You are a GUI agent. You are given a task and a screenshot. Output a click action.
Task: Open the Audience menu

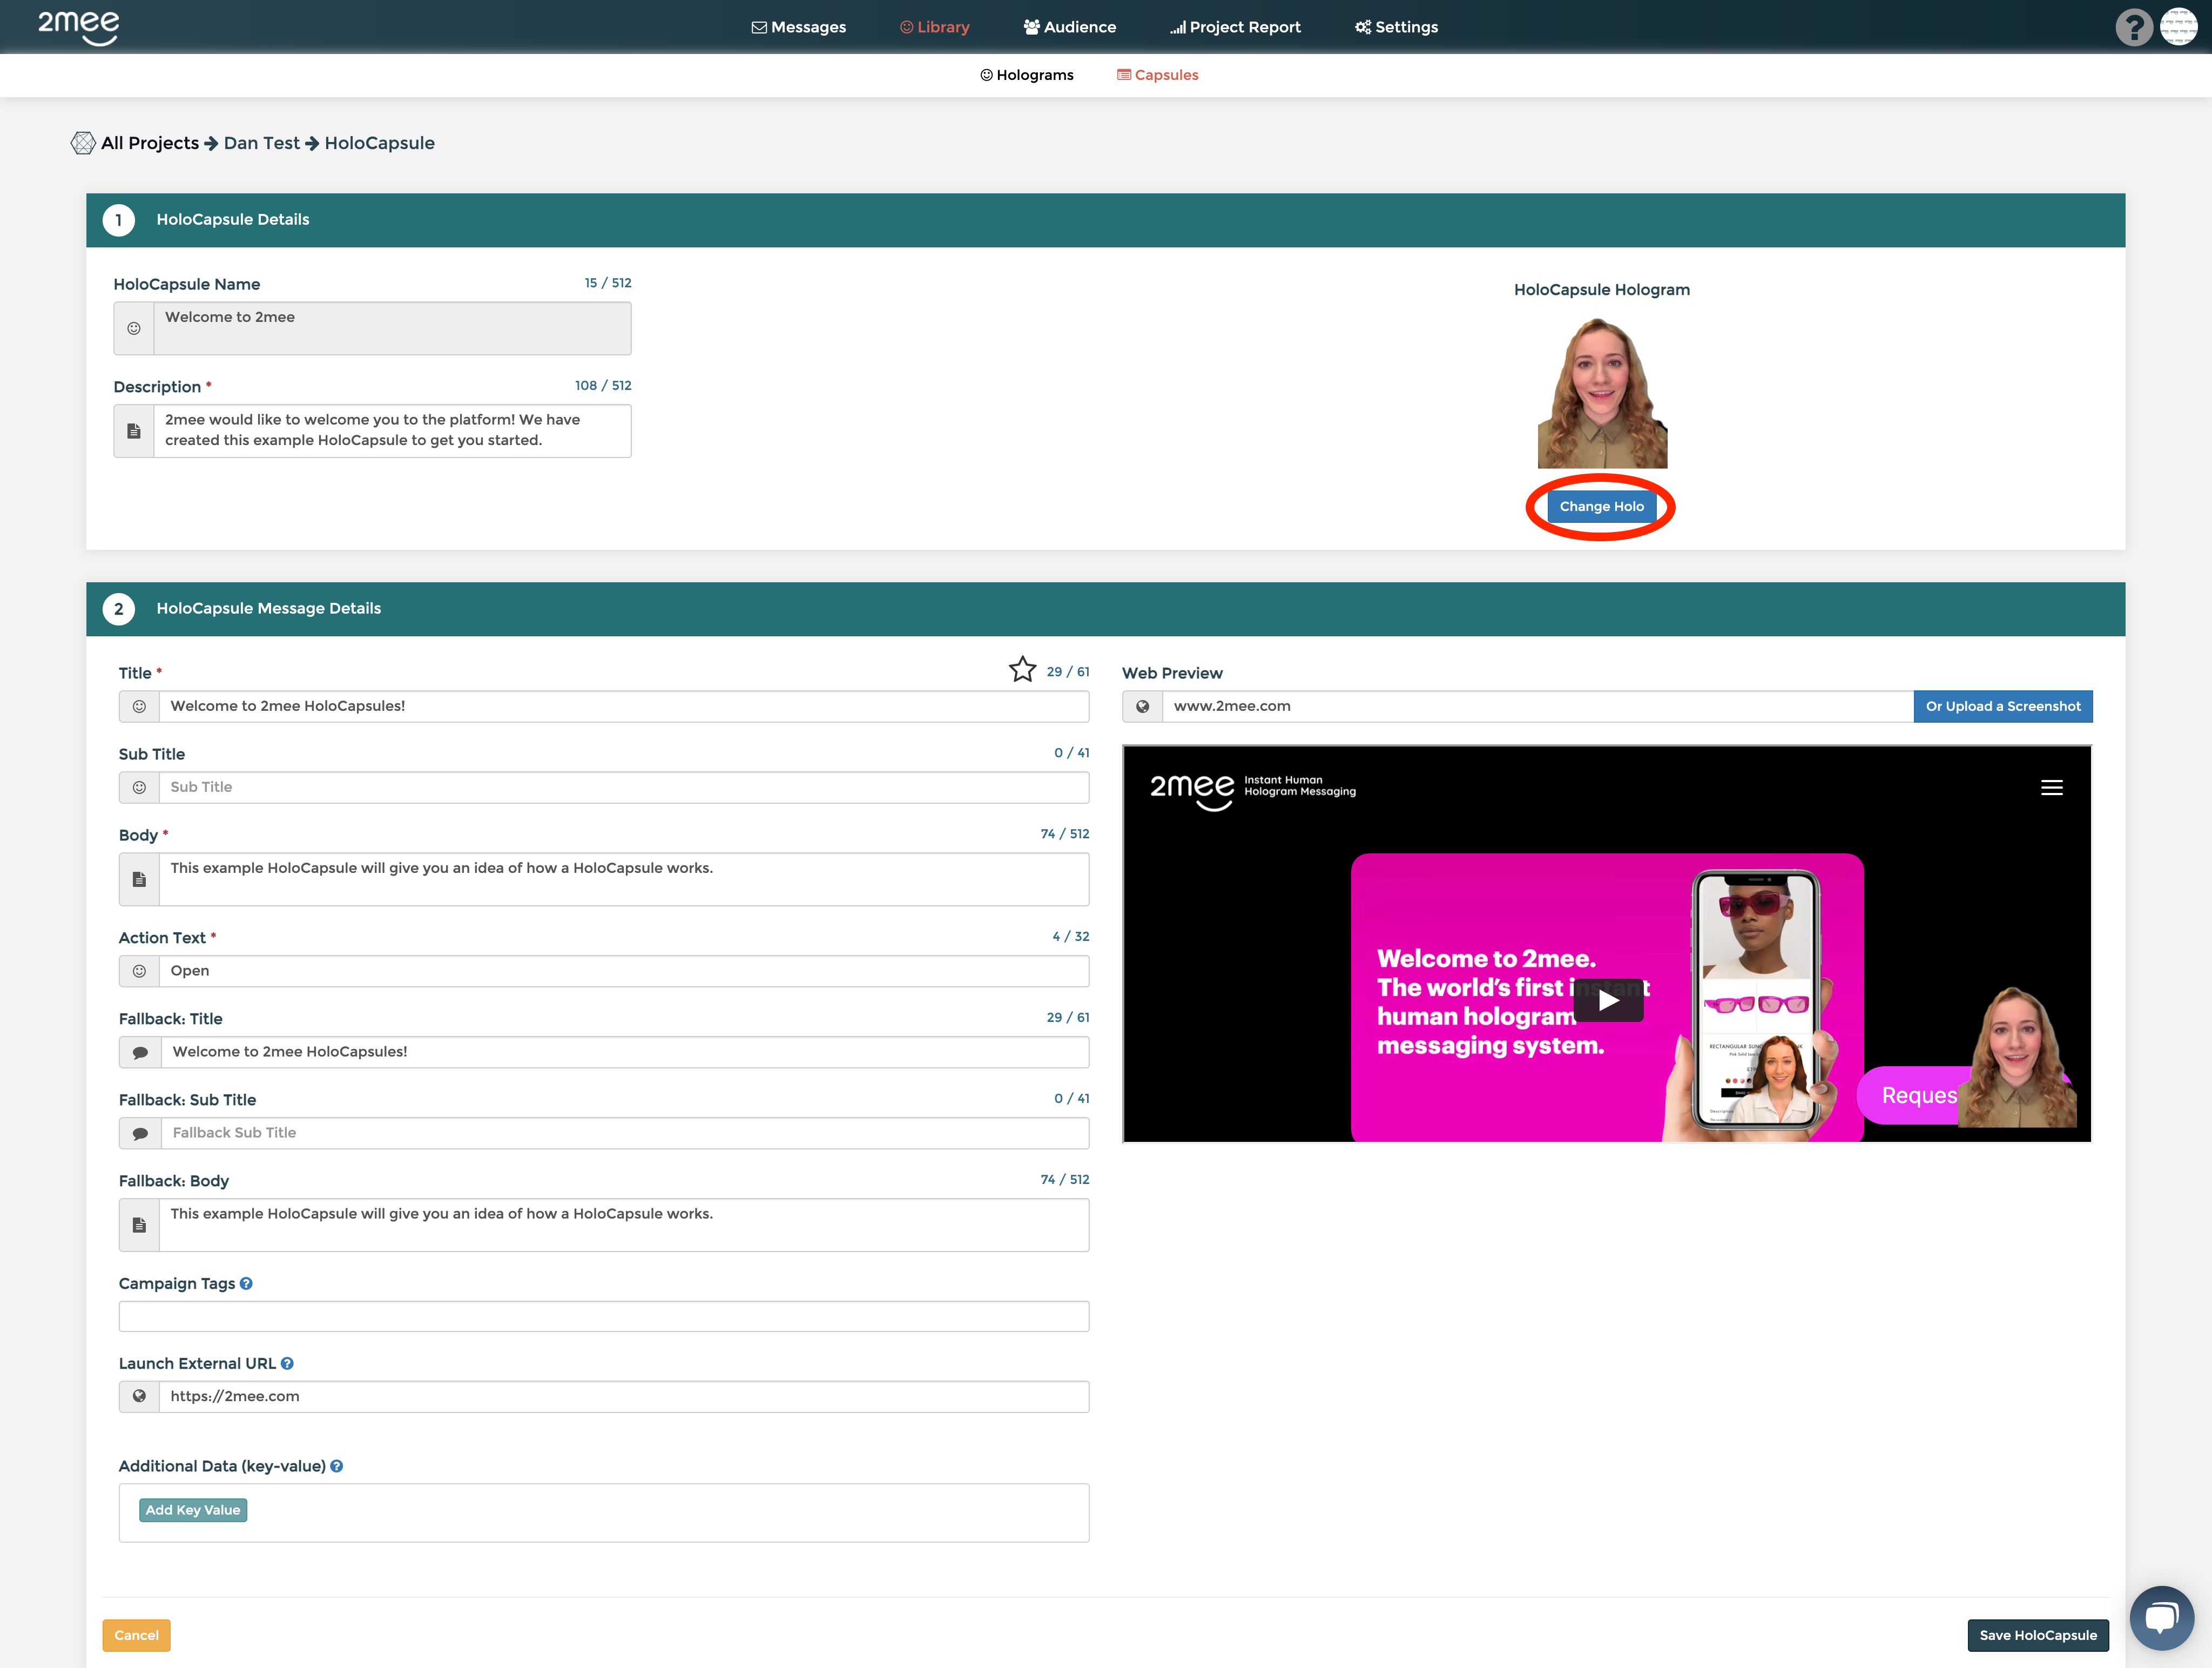[1069, 27]
